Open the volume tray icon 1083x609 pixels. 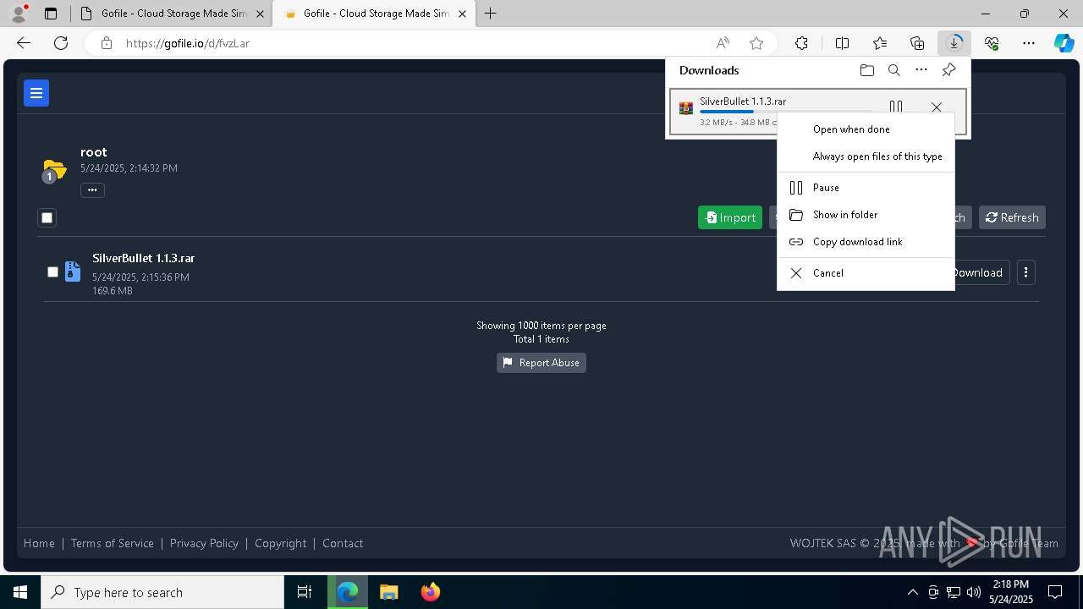(974, 592)
